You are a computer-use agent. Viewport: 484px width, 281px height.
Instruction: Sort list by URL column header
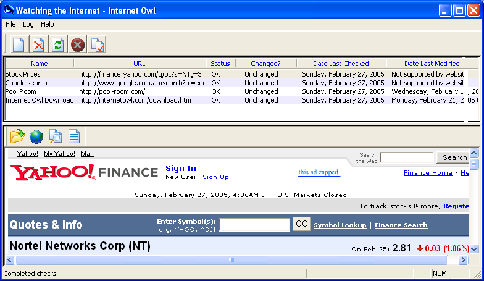140,64
